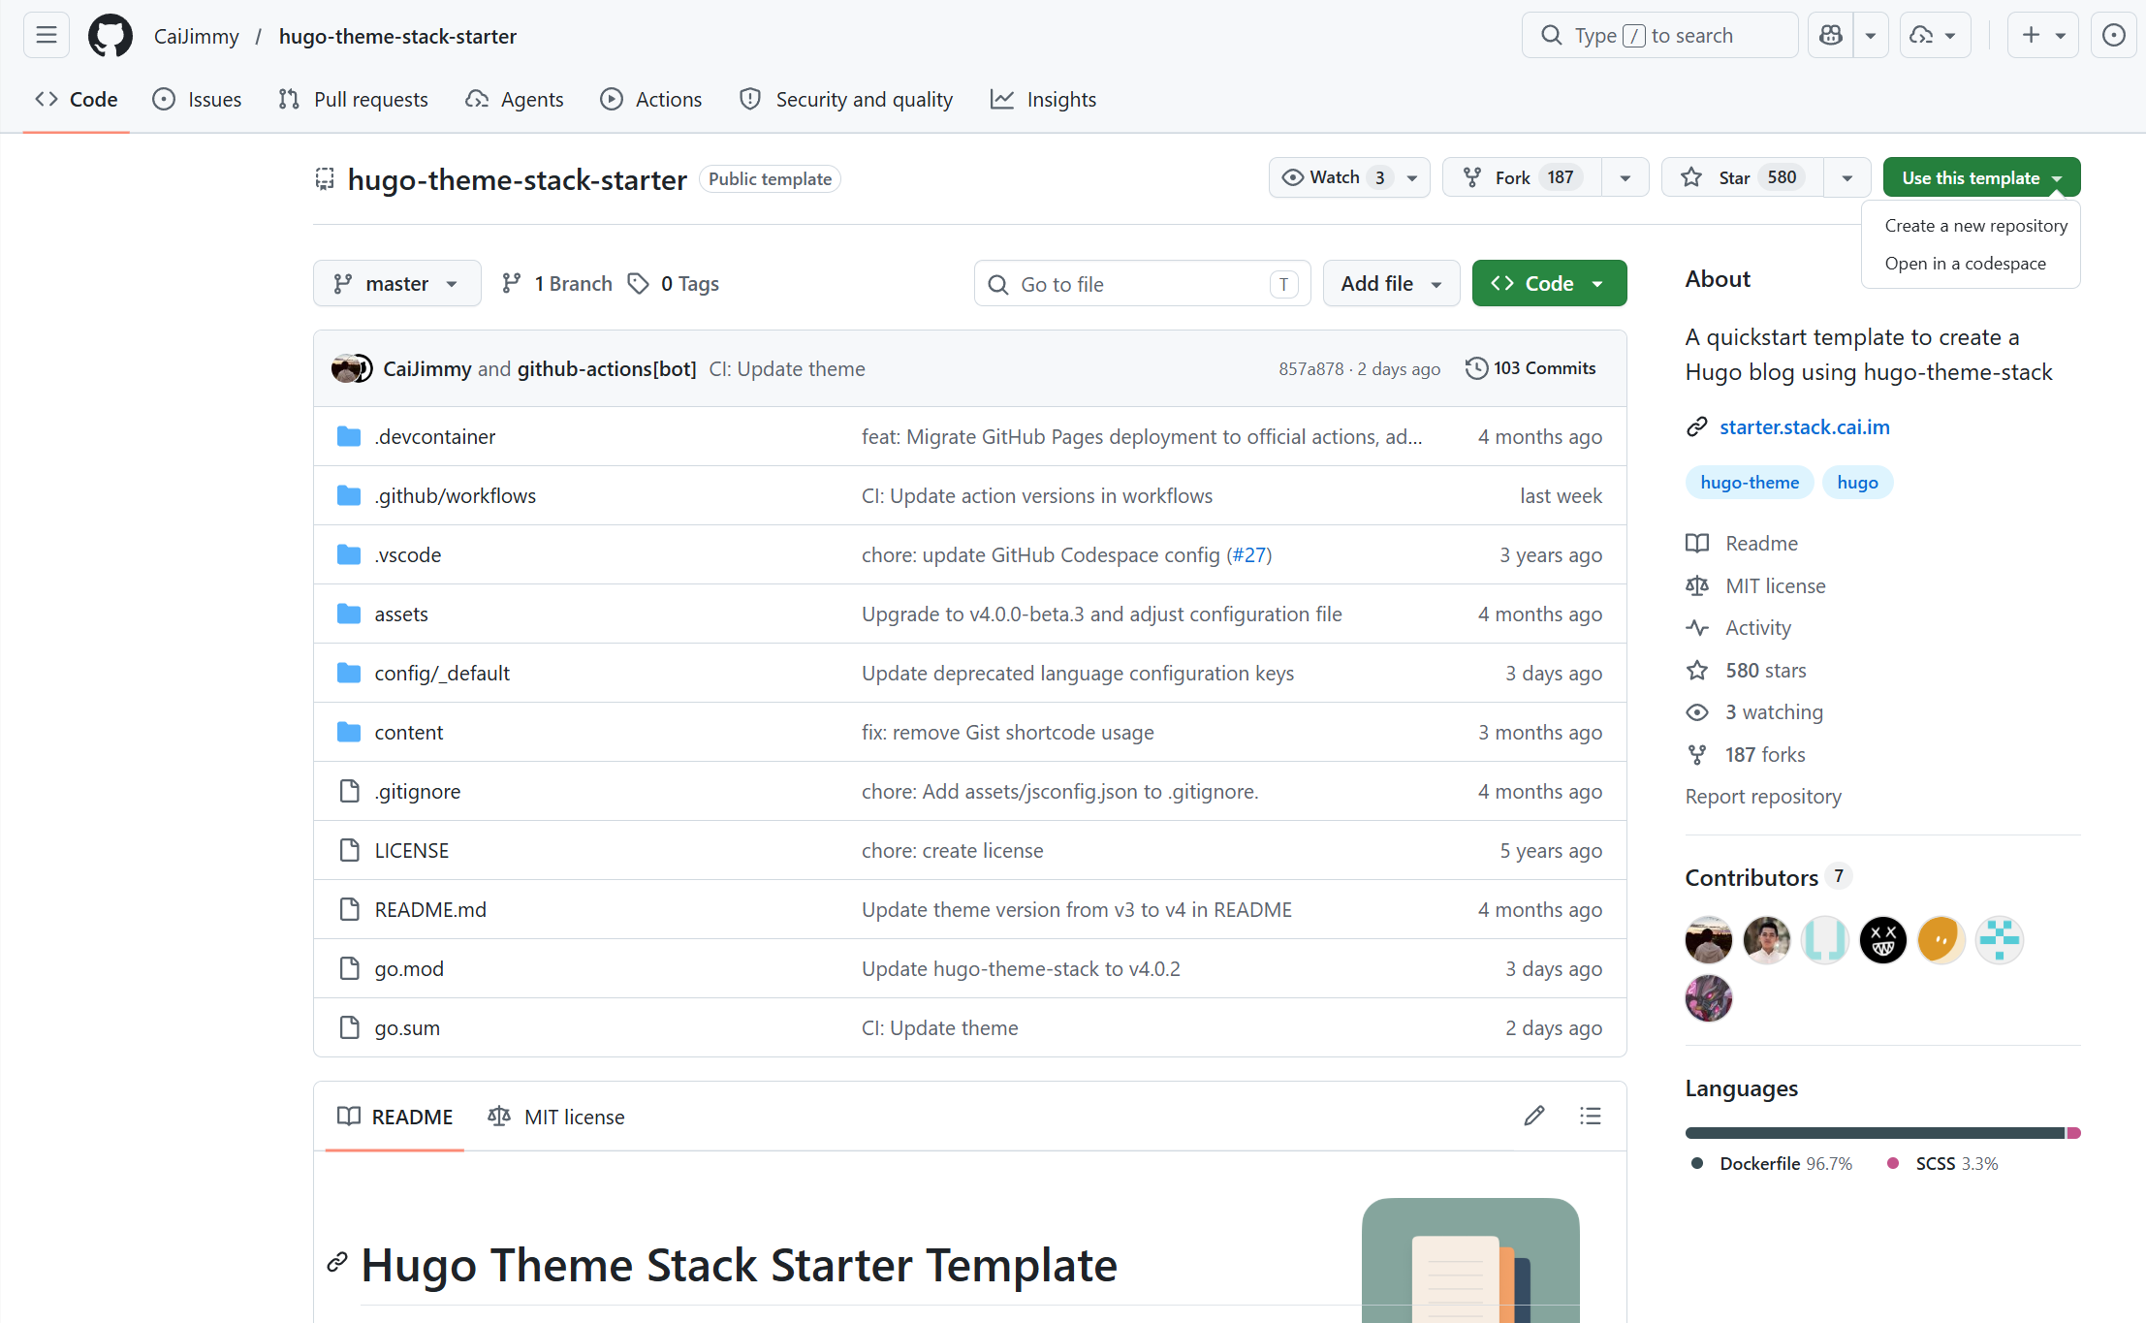The image size is (2146, 1323).
Task: Open the Add file dropdown
Action: coord(1392,284)
